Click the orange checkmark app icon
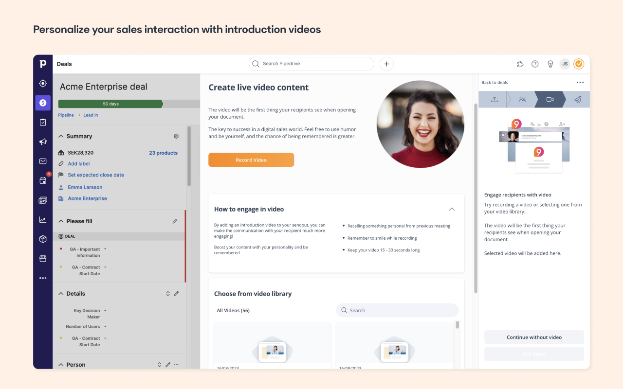 point(579,64)
